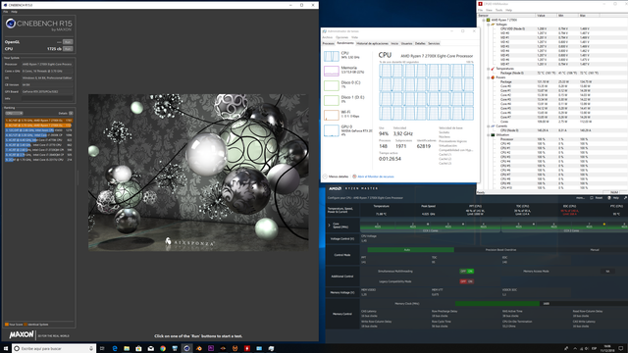The height and width of the screenshot is (353, 628).
Task: Collapse AMD Ryzen 7 2700X tree in HWMonitor
Action: (484, 20)
